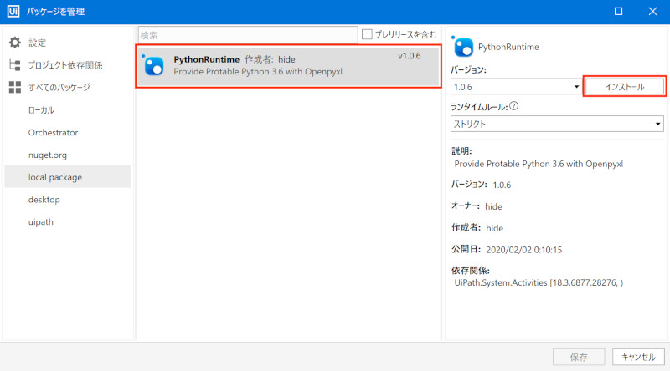Image resolution: width=670 pixels, height=371 pixels.
Task: Select the ローカル package source
Action: click(41, 110)
